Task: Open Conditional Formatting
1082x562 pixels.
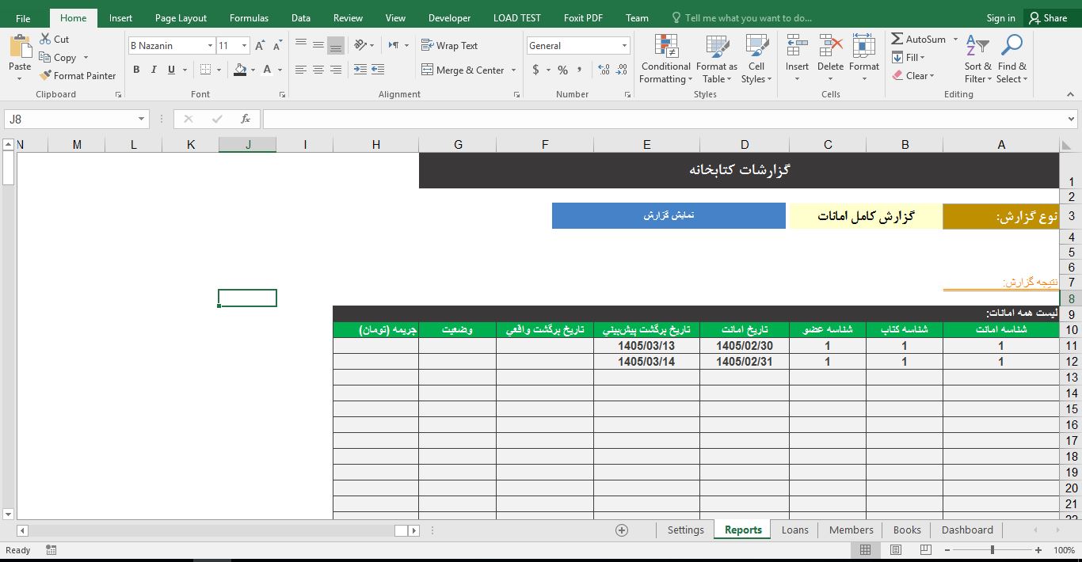Action: click(665, 59)
